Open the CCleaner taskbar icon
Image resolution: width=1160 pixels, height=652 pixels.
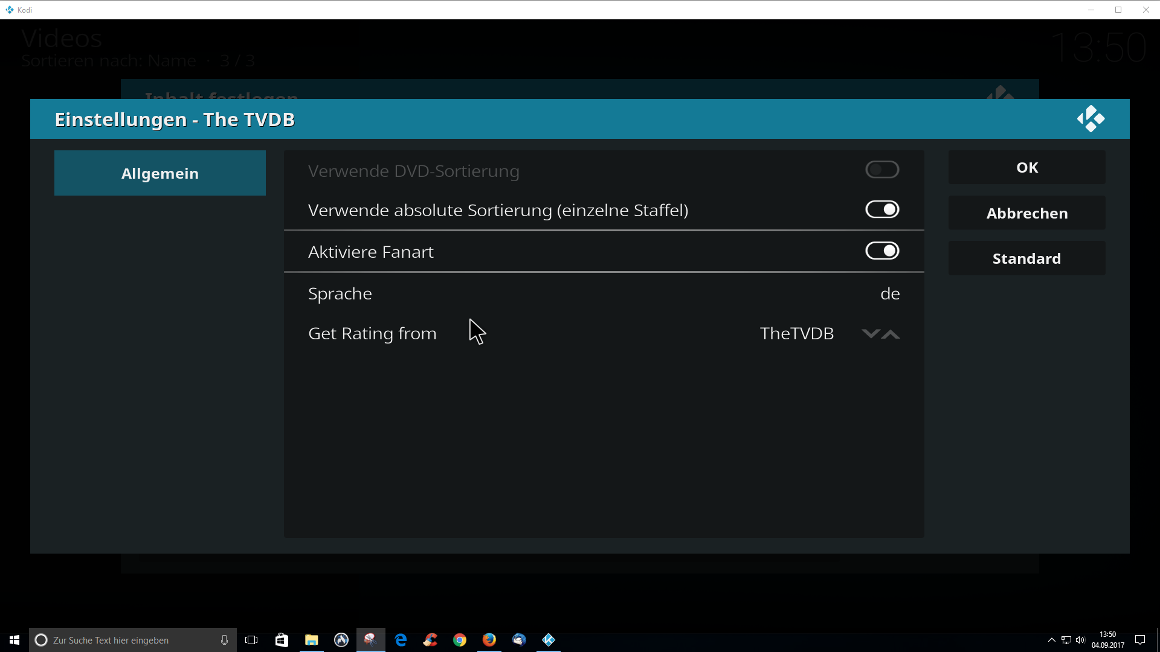(x=430, y=640)
